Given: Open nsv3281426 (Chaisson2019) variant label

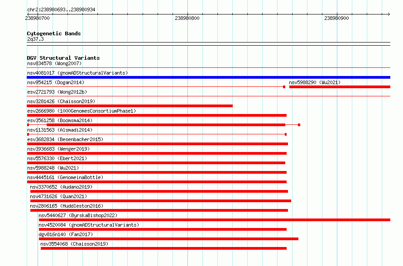Looking at the screenshot, I should [61, 101].
